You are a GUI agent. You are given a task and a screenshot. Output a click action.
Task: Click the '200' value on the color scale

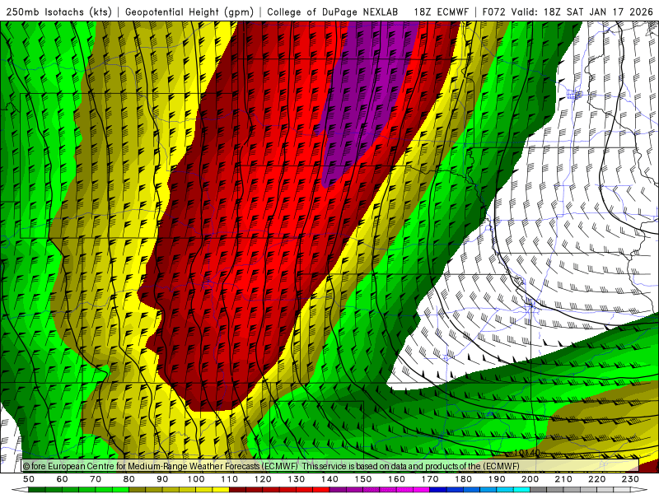click(x=530, y=479)
